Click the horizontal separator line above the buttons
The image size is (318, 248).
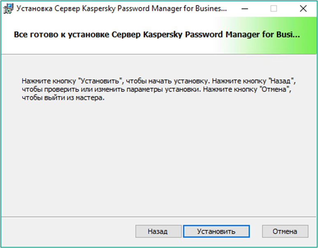point(159,217)
